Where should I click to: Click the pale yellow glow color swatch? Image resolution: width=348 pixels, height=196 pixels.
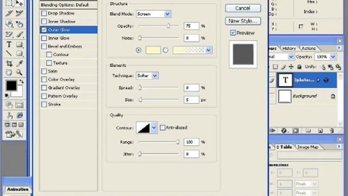coord(153,50)
